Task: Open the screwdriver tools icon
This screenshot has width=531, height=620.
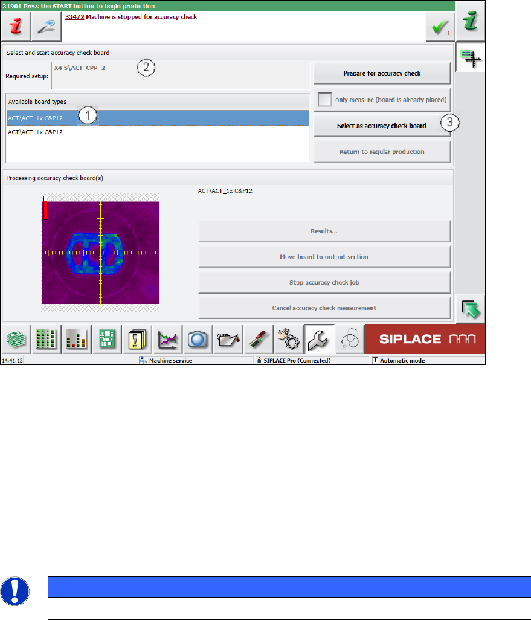Action: [x=259, y=339]
